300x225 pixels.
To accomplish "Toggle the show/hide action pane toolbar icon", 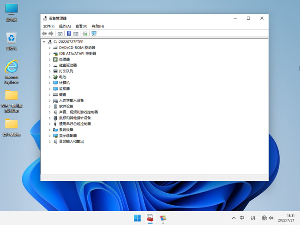I will click(76, 34).
